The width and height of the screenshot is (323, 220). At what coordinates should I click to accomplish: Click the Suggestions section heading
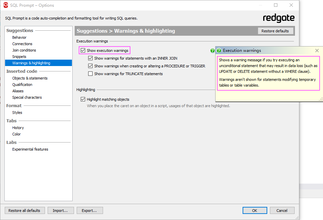coord(20,30)
